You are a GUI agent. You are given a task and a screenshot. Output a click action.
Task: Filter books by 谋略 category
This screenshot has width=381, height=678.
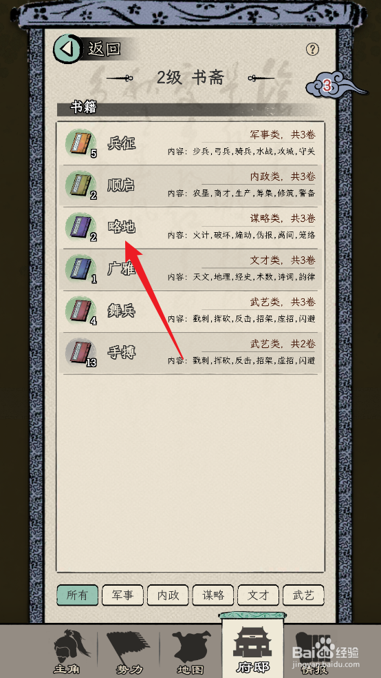pyautogui.click(x=213, y=595)
